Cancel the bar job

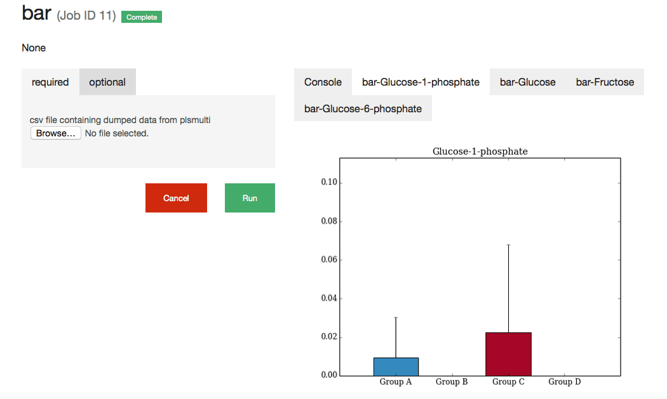point(176,197)
